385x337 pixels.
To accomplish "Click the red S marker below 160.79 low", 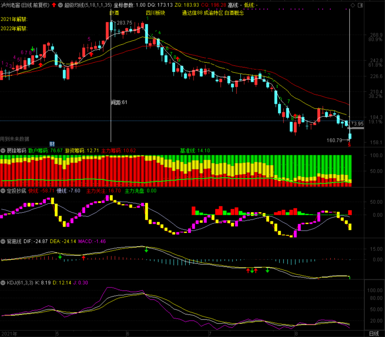I will pyautogui.click(x=349, y=145).
